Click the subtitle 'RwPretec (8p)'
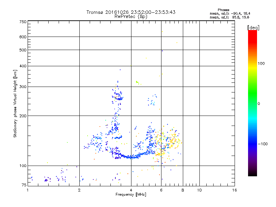The image size is (276, 207). pos(131,17)
